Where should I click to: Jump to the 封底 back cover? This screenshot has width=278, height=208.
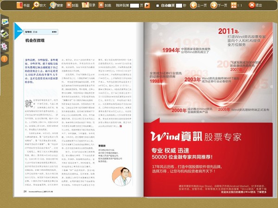[x=105, y=5]
